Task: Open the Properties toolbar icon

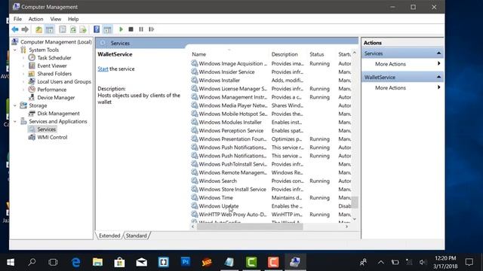Action: [63, 29]
